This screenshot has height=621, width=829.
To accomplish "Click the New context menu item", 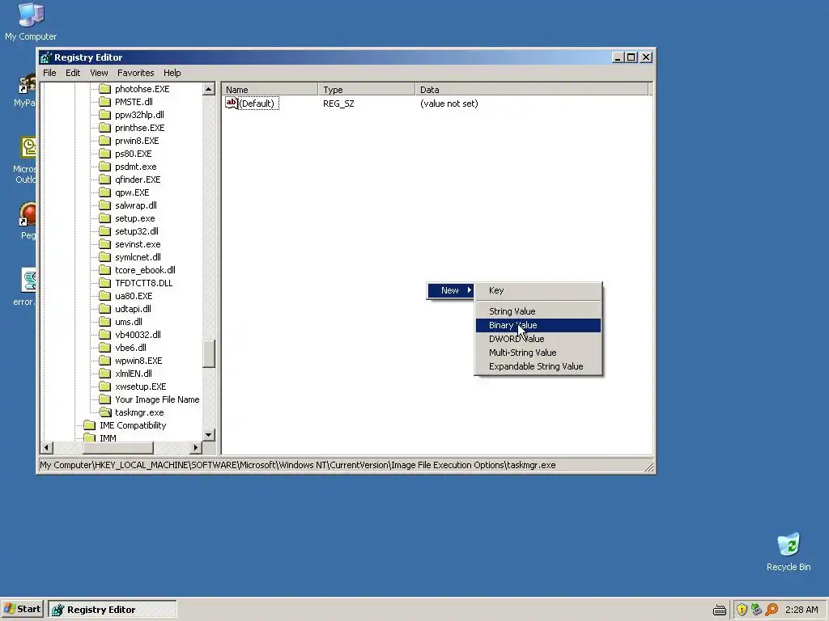I will pos(450,290).
